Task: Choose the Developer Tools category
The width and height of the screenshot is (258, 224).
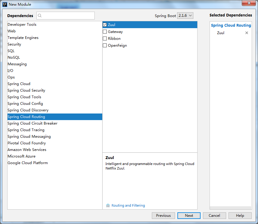Action: (x=22, y=25)
